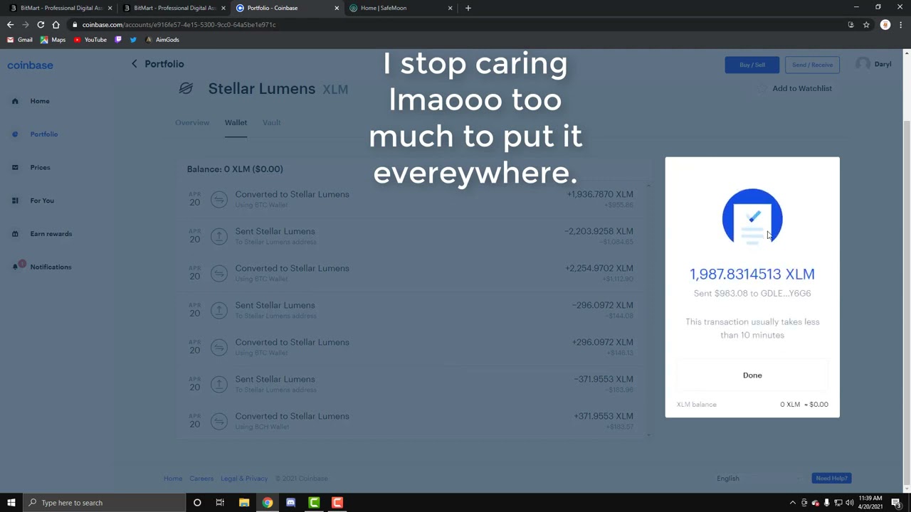This screenshot has height=512, width=911.
Task: Reload the page
Action: click(41, 25)
